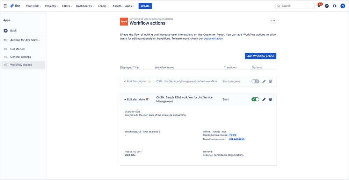Open the PS profile avatar
Screen dimensions: 349x180
(x=343, y=6)
